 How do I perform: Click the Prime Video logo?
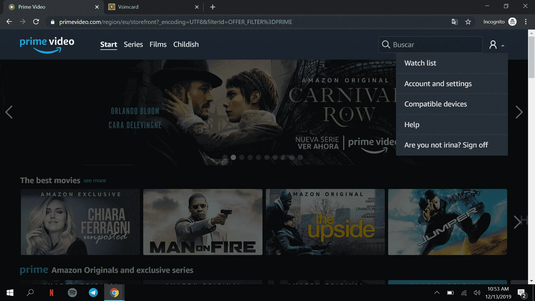47,45
